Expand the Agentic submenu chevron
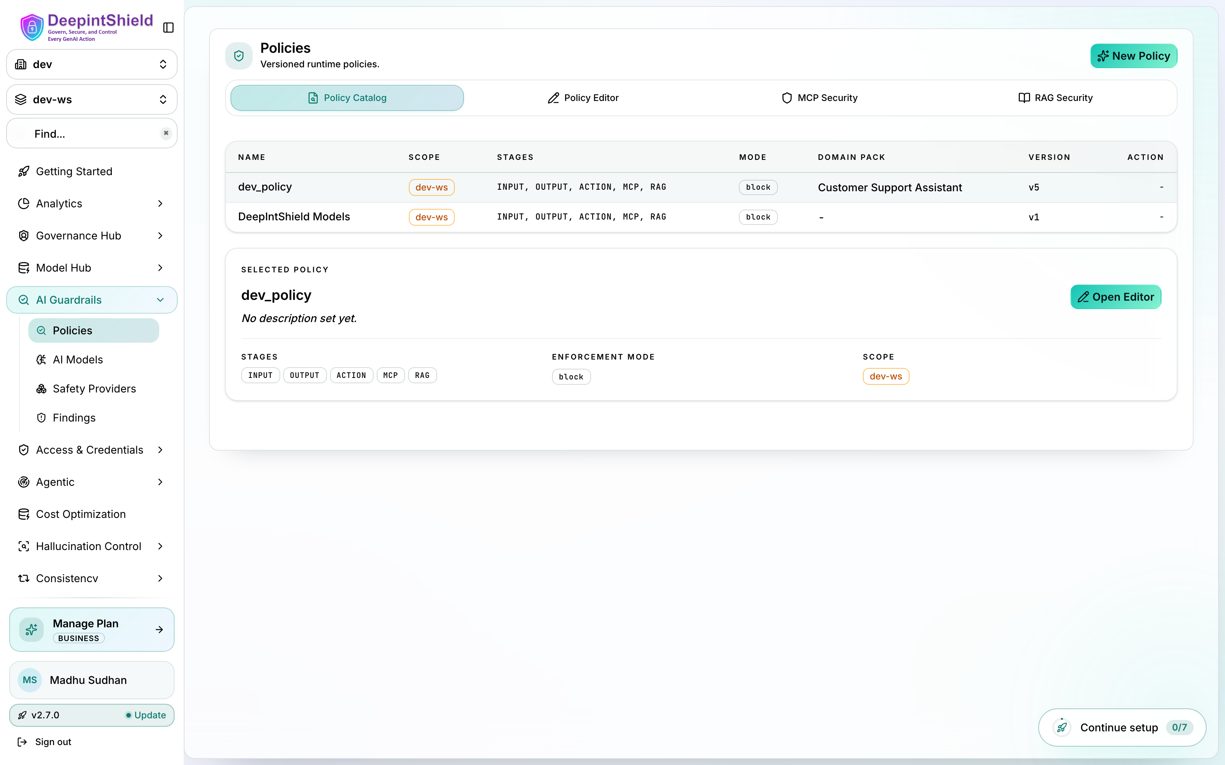 (160, 482)
